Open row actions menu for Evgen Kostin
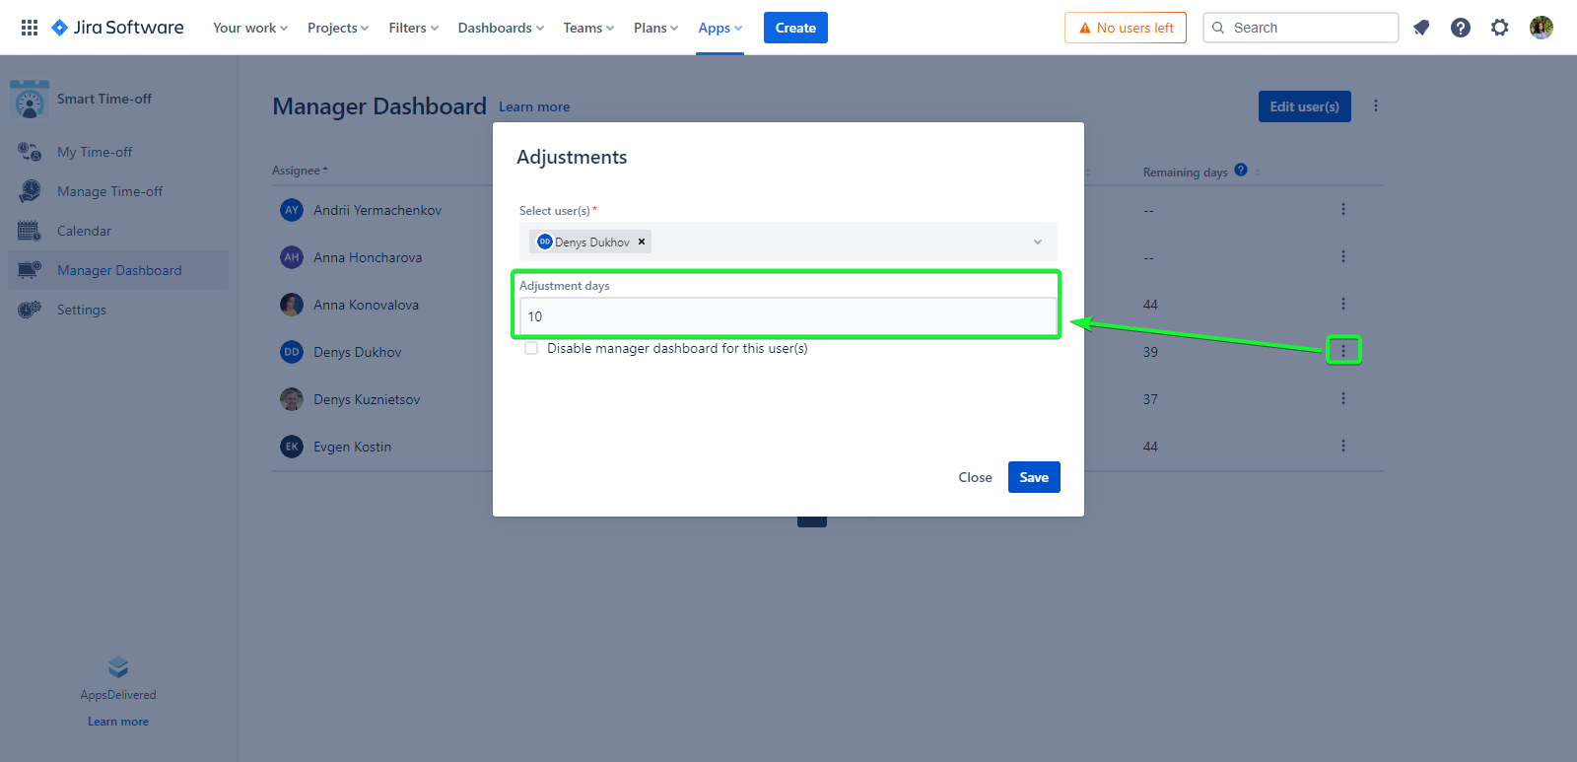 pyautogui.click(x=1342, y=447)
